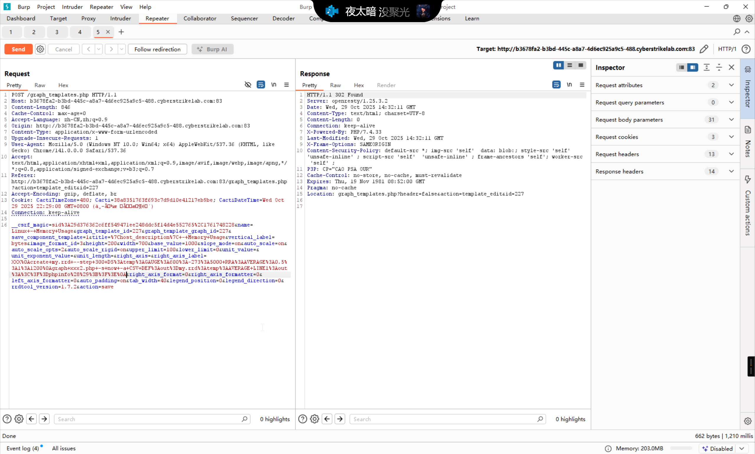Switch to the Decoder tab
Viewport: 755px width, 454px height.
pos(283,18)
